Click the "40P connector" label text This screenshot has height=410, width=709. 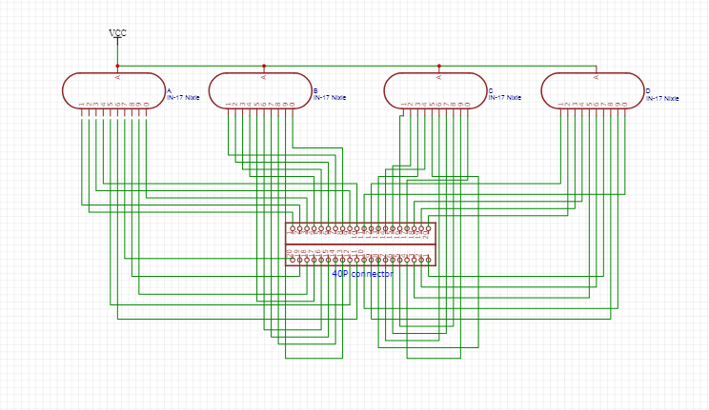click(x=363, y=274)
